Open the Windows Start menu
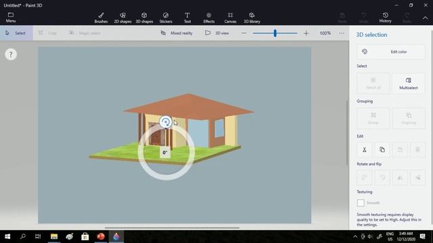Screen dimensions: 433x243 [x=7, y=236]
